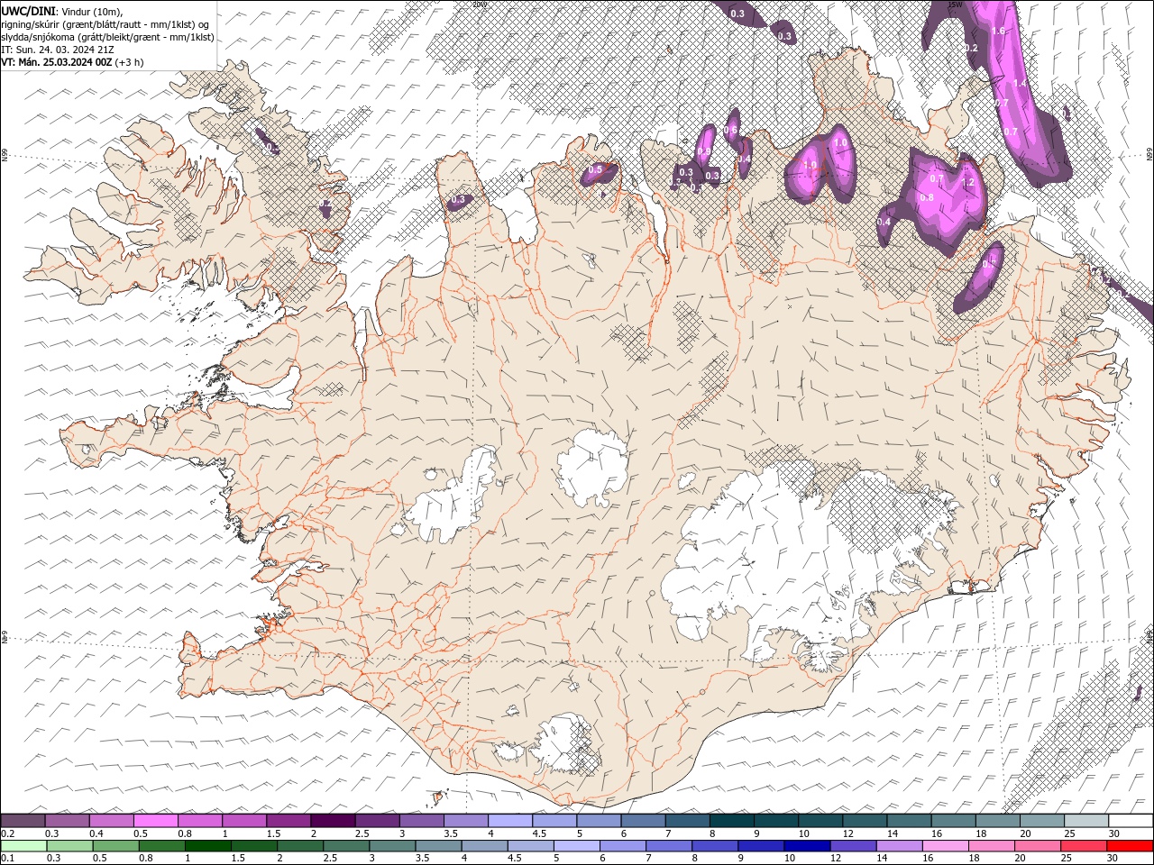Viewport: 1154px width, 865px height.
Task: Click the '30' label under the rain legend row
Action: [x=1114, y=858]
